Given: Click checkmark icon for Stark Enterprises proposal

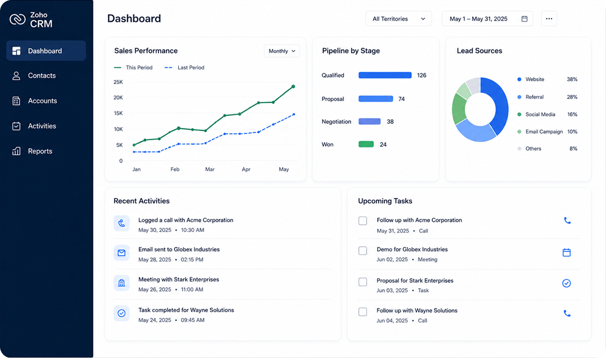Looking at the screenshot, I should 567,283.
